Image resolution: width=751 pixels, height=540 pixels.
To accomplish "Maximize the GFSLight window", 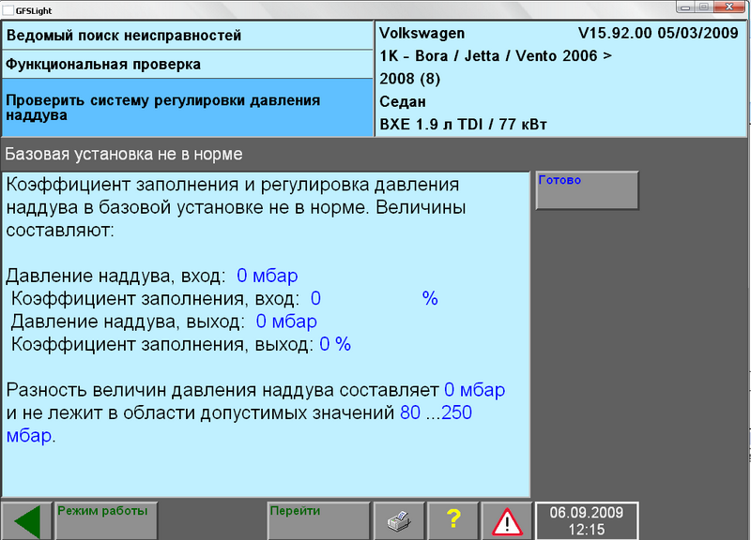I will [x=705, y=7].
